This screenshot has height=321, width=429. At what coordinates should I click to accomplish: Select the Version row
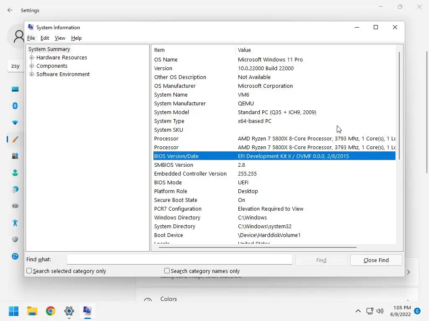(274, 68)
